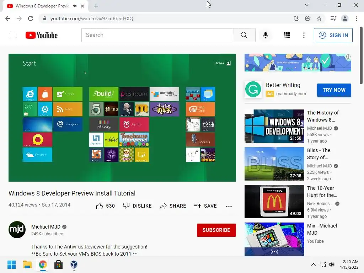The height and width of the screenshot is (273, 364).
Task: Open Chrome profile avatar
Action: (x=345, y=18)
